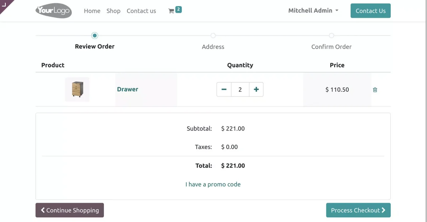Screen dimensions: 427x222
Task: Click Continue Shopping button
Action: click(x=70, y=210)
